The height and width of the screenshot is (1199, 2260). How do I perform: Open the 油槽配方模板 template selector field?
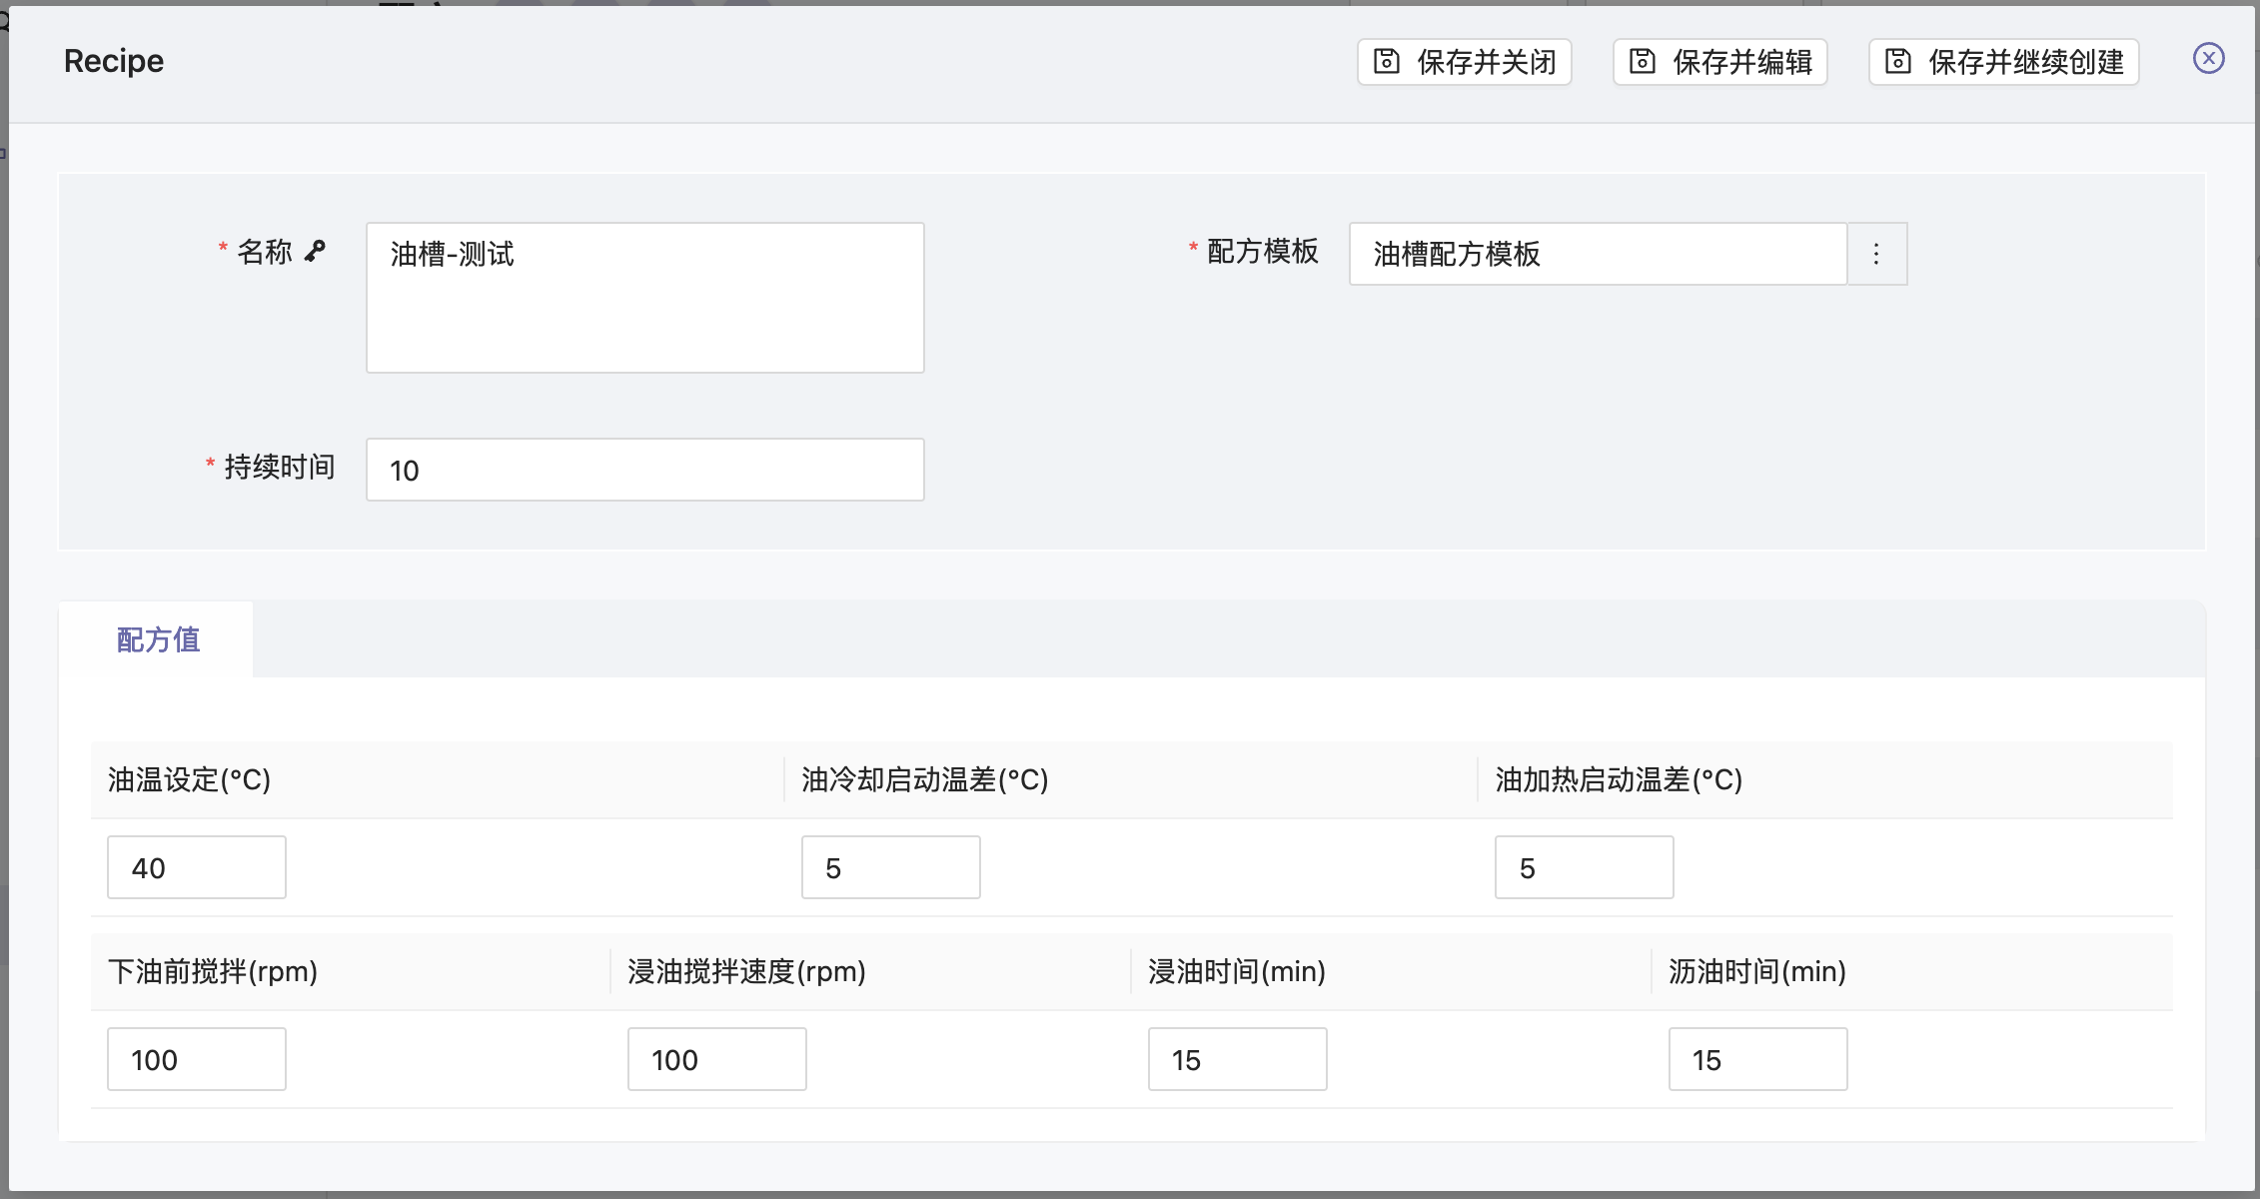(1597, 254)
